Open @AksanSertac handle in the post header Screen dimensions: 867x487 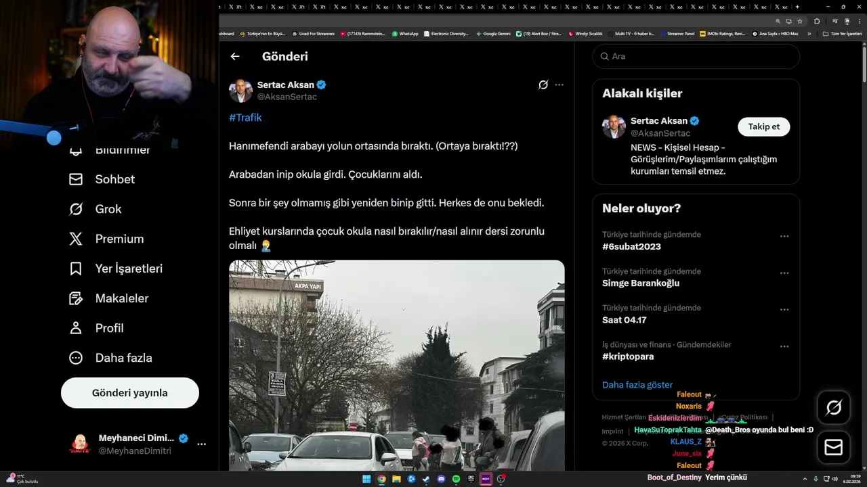(x=287, y=97)
